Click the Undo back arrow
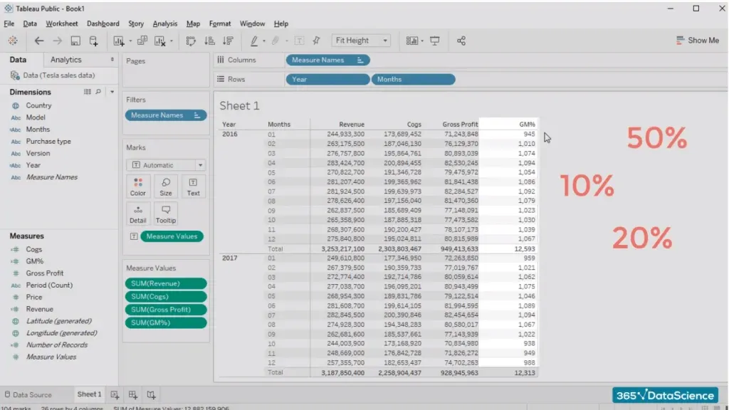This screenshot has width=729, height=410. pyautogui.click(x=39, y=41)
